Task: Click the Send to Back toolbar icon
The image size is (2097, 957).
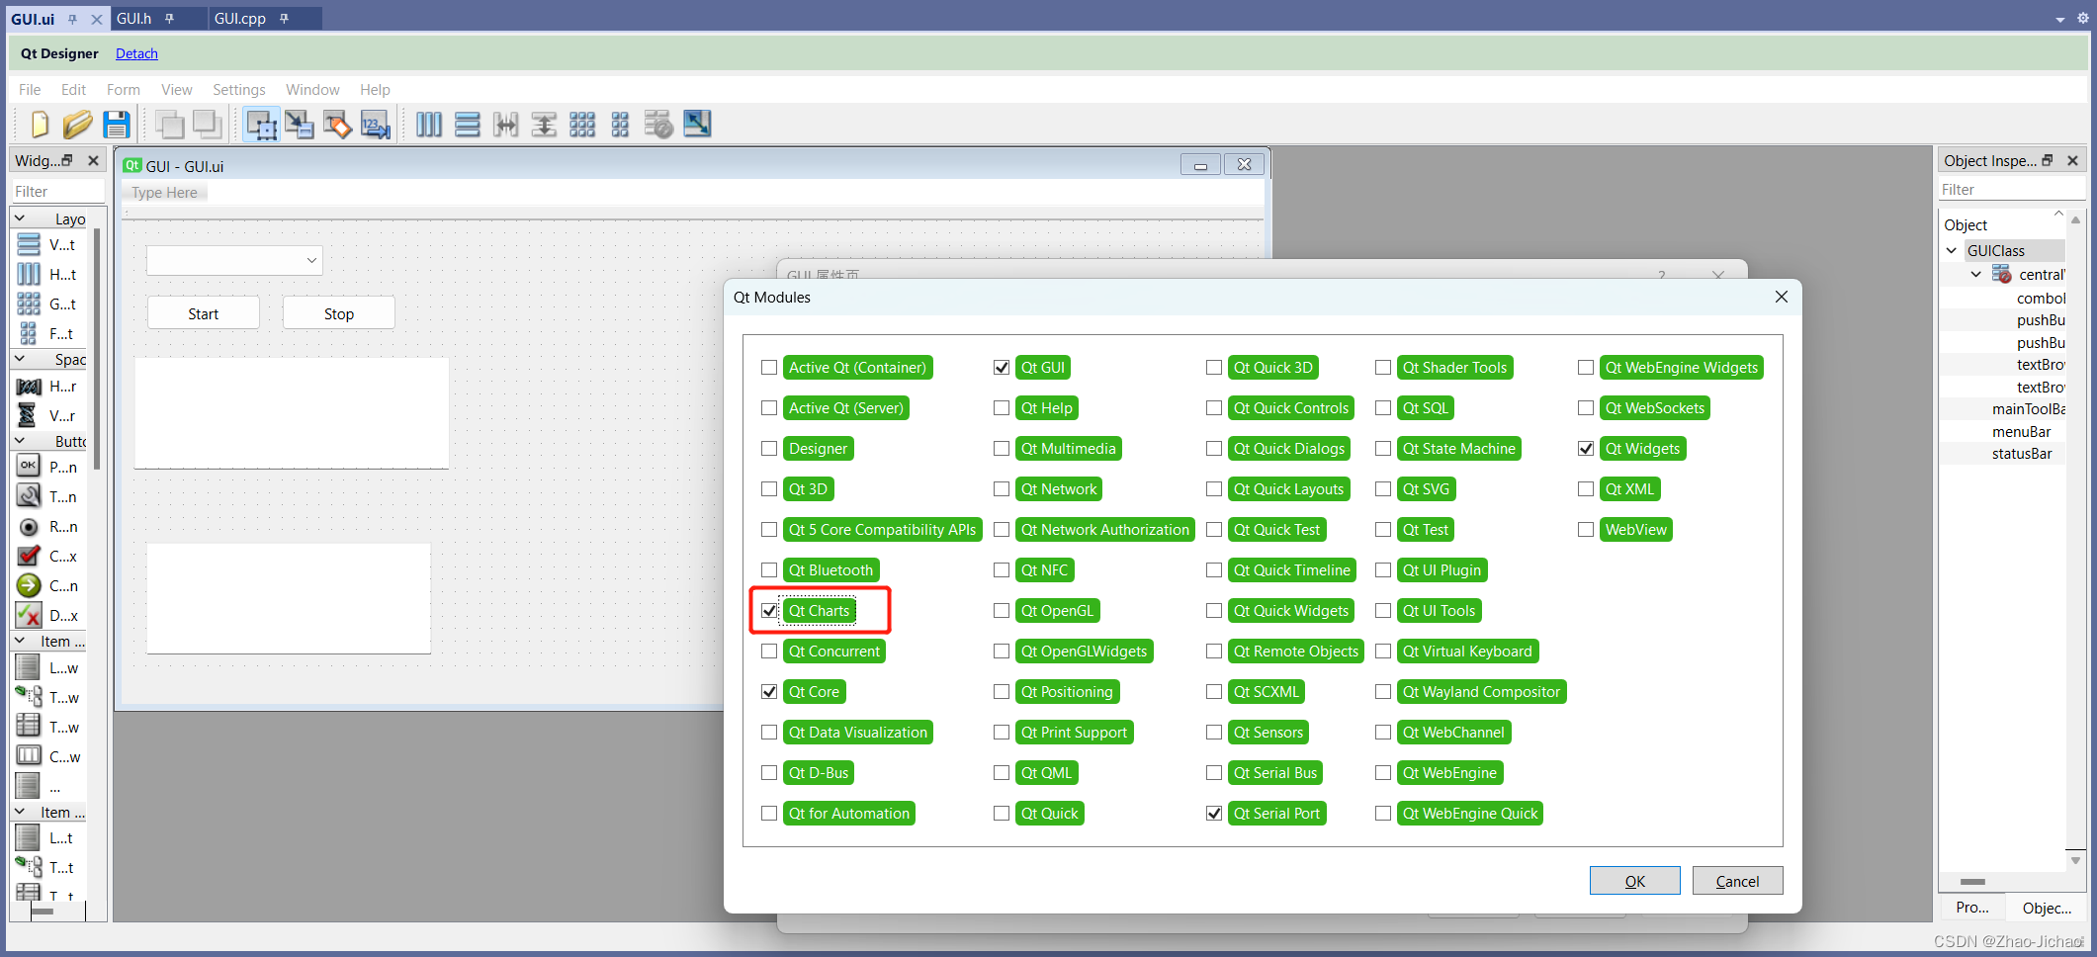Action: click(169, 125)
